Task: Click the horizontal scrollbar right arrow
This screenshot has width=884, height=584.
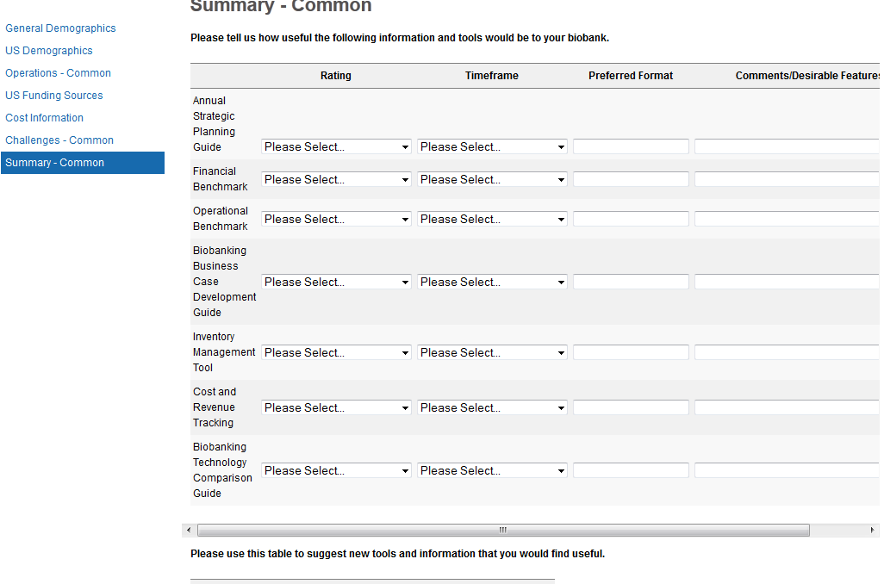Action: point(872,531)
